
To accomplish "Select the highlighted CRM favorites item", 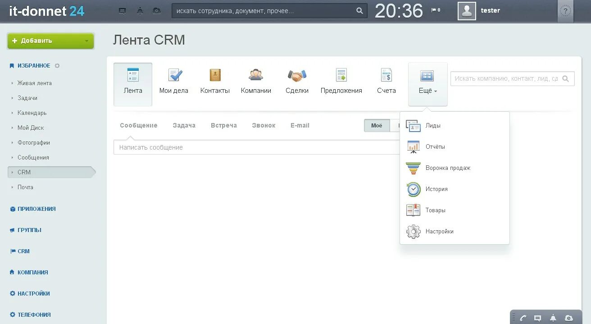I will [51, 172].
